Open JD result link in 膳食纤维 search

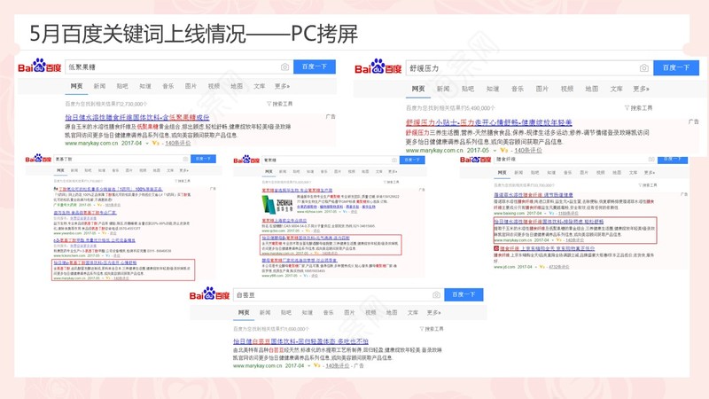[547, 248]
